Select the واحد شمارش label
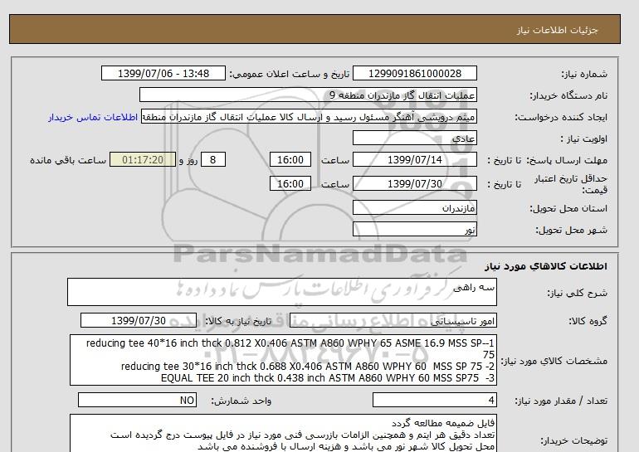This screenshot has height=452, width=639. (x=241, y=401)
